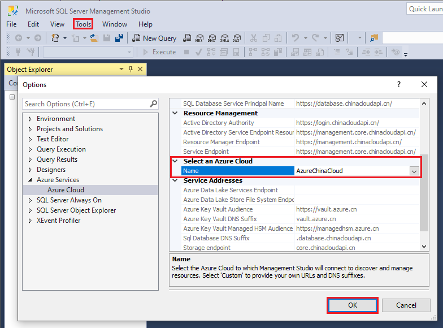Open the Edit menu

33,24
